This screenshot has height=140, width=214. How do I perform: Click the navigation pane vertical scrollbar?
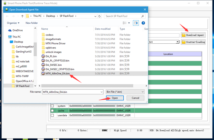click(35, 49)
